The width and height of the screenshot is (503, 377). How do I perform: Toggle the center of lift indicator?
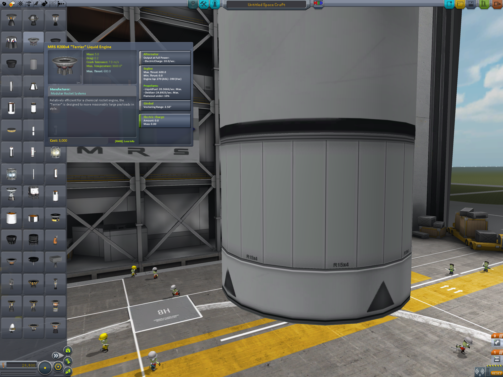coord(68,371)
